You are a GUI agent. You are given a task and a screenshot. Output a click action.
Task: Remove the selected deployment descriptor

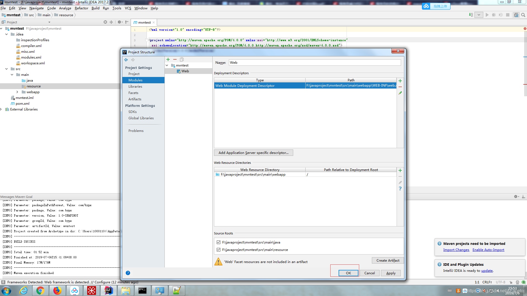(x=400, y=87)
